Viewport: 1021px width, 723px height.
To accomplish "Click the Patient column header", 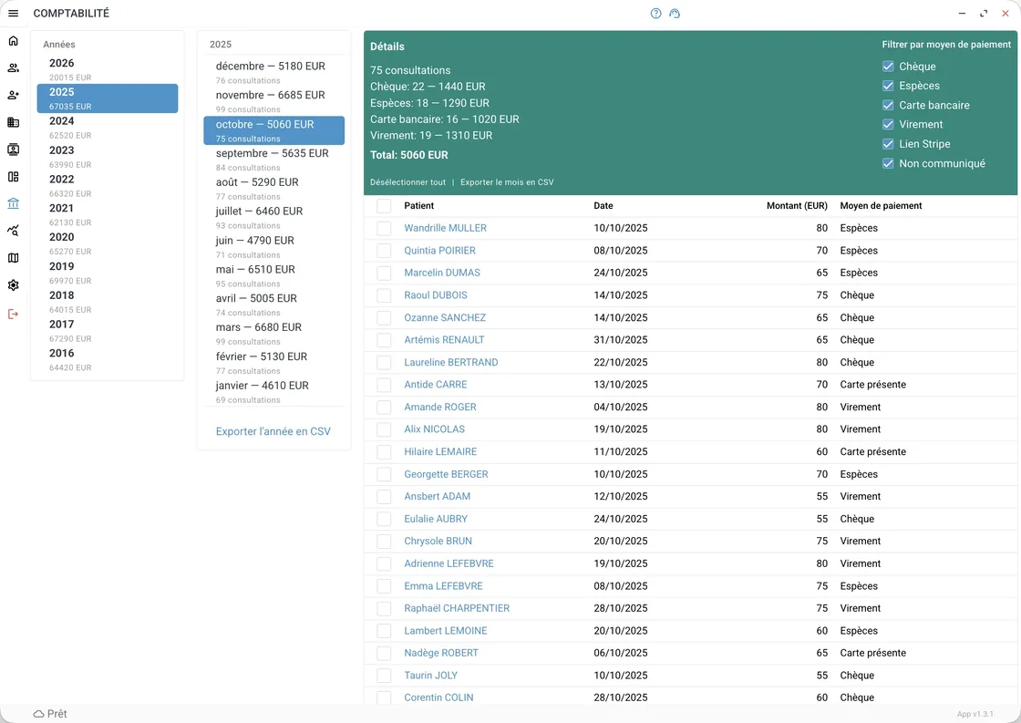I will click(x=418, y=206).
